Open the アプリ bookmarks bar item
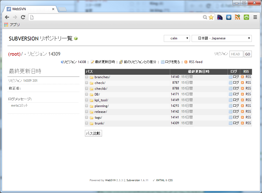Image resolution: width=262 pixels, height=193 pixels. (12, 25)
